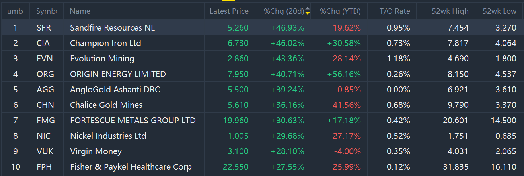This screenshot has height=176, width=524.
Task: Click latest price 6.730
Action: point(238,43)
